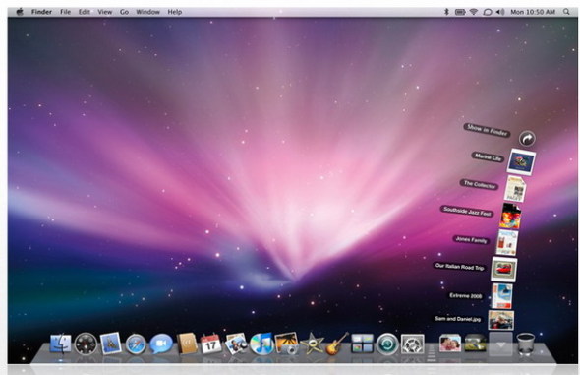
Task: Open the Mail stamp icon in Dock
Action: [111, 344]
